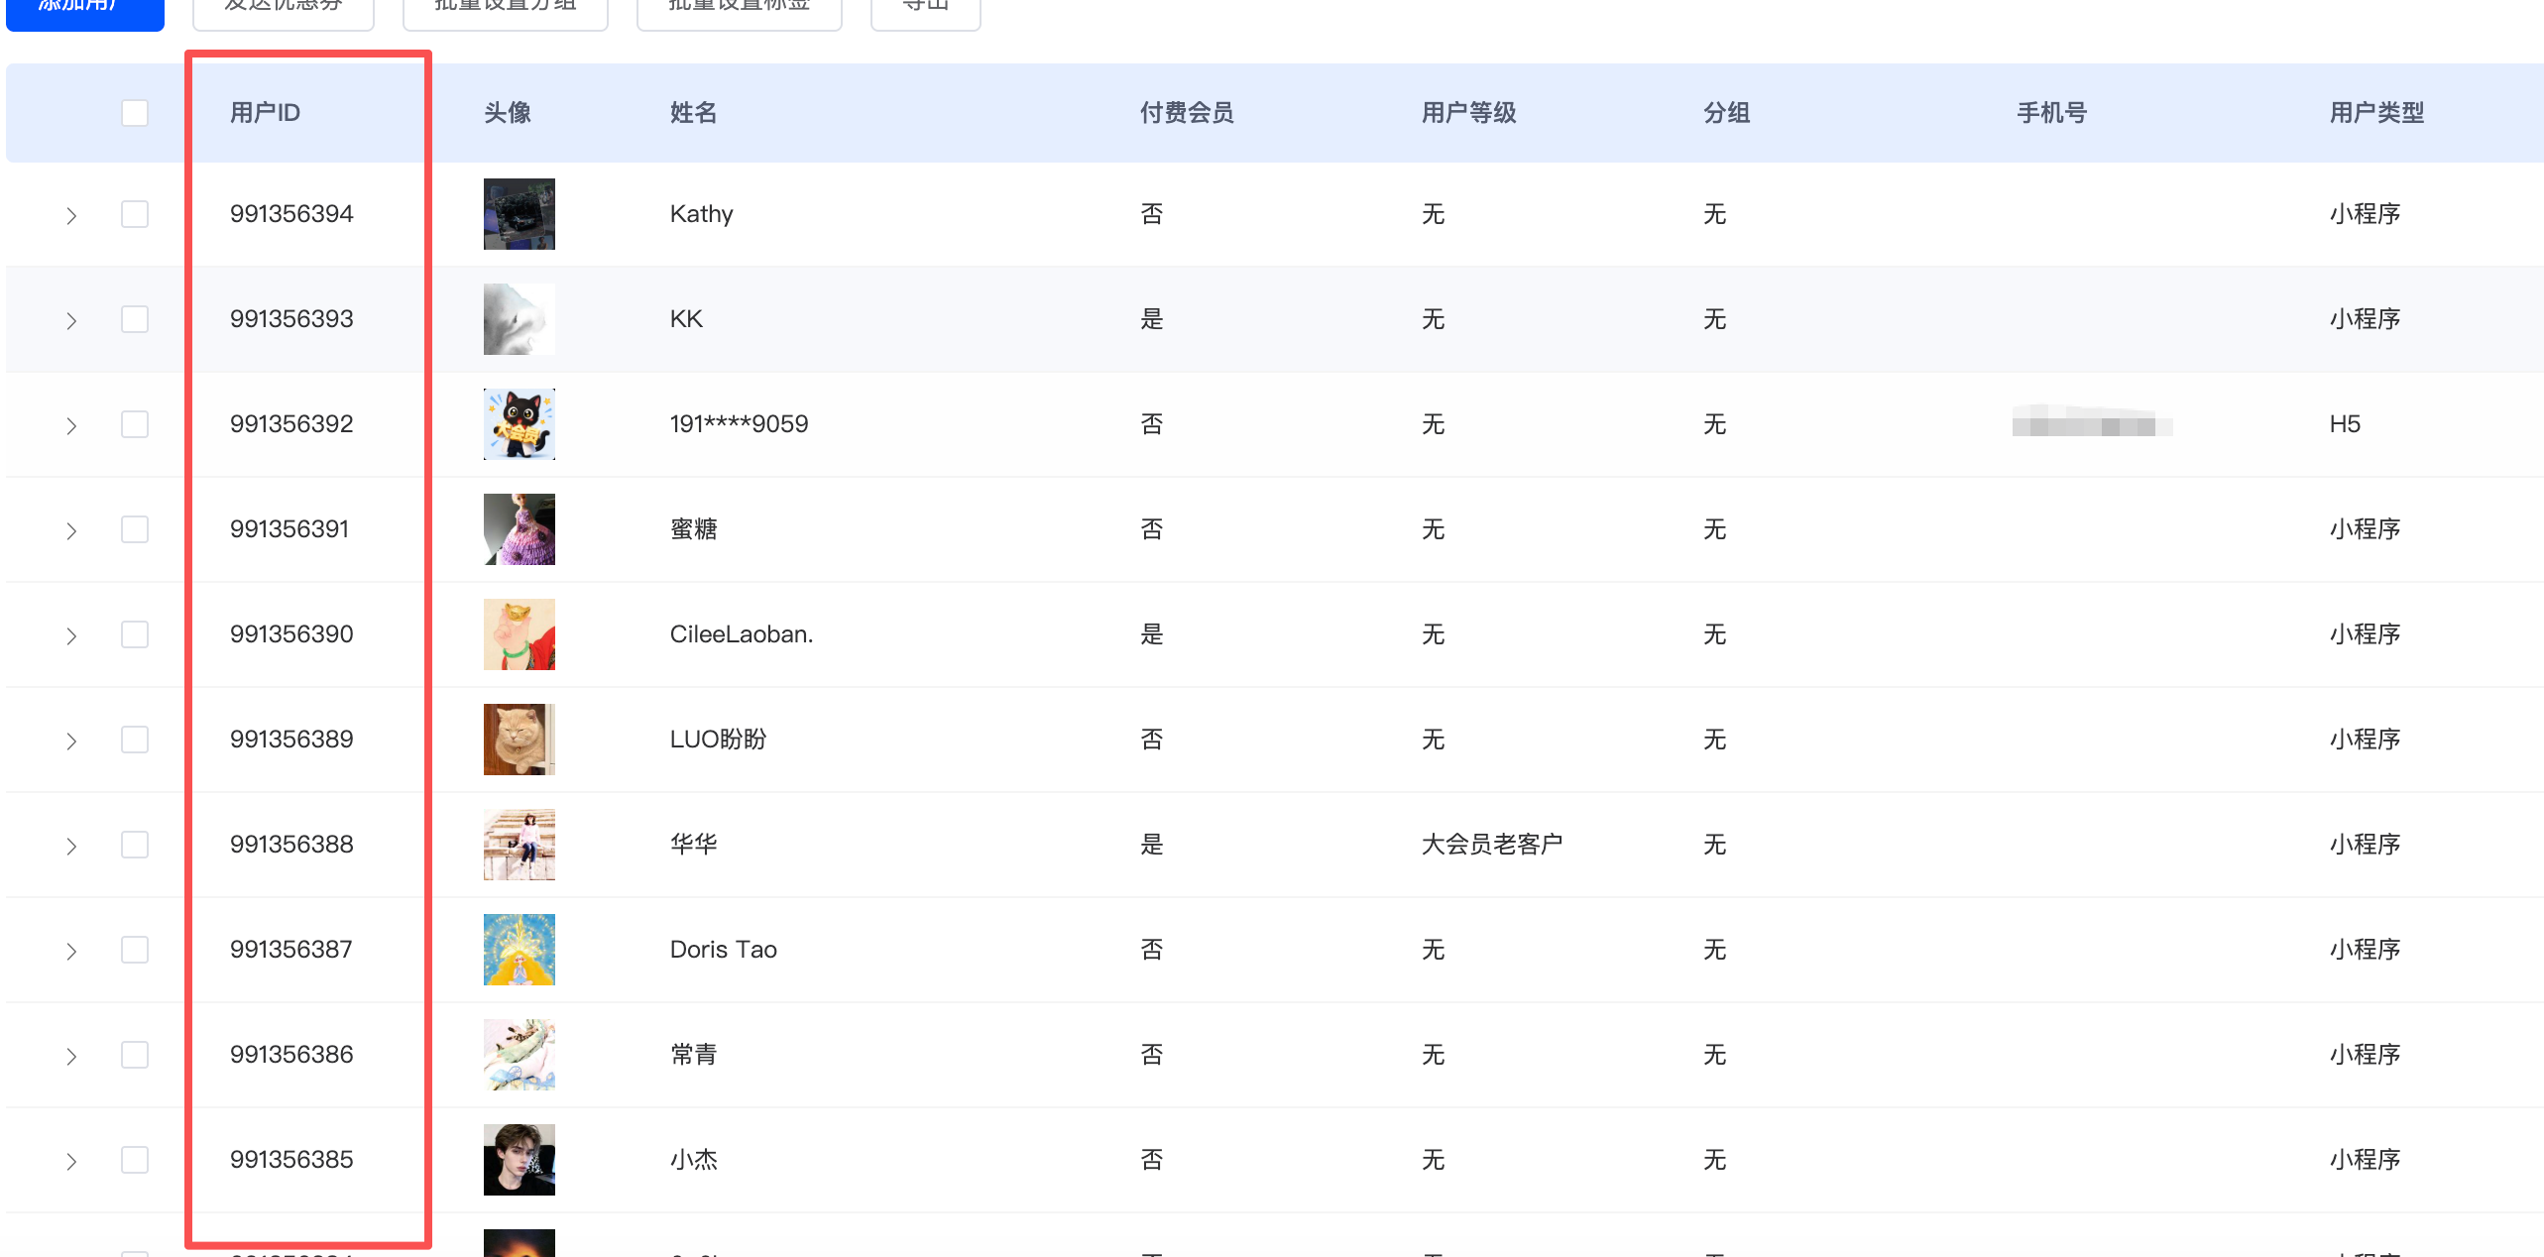The width and height of the screenshot is (2544, 1257).
Task: Select the LUO盼盼 row checkbox
Action: [x=135, y=740]
